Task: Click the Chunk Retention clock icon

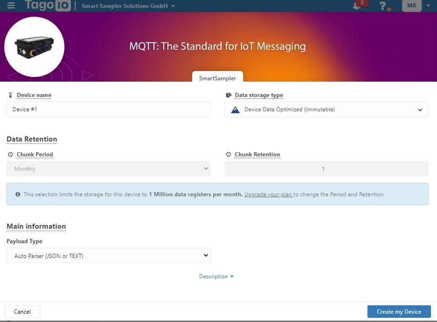Action: point(228,155)
